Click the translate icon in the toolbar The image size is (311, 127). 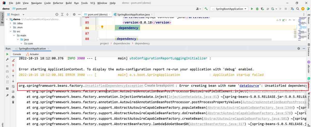click(292, 9)
